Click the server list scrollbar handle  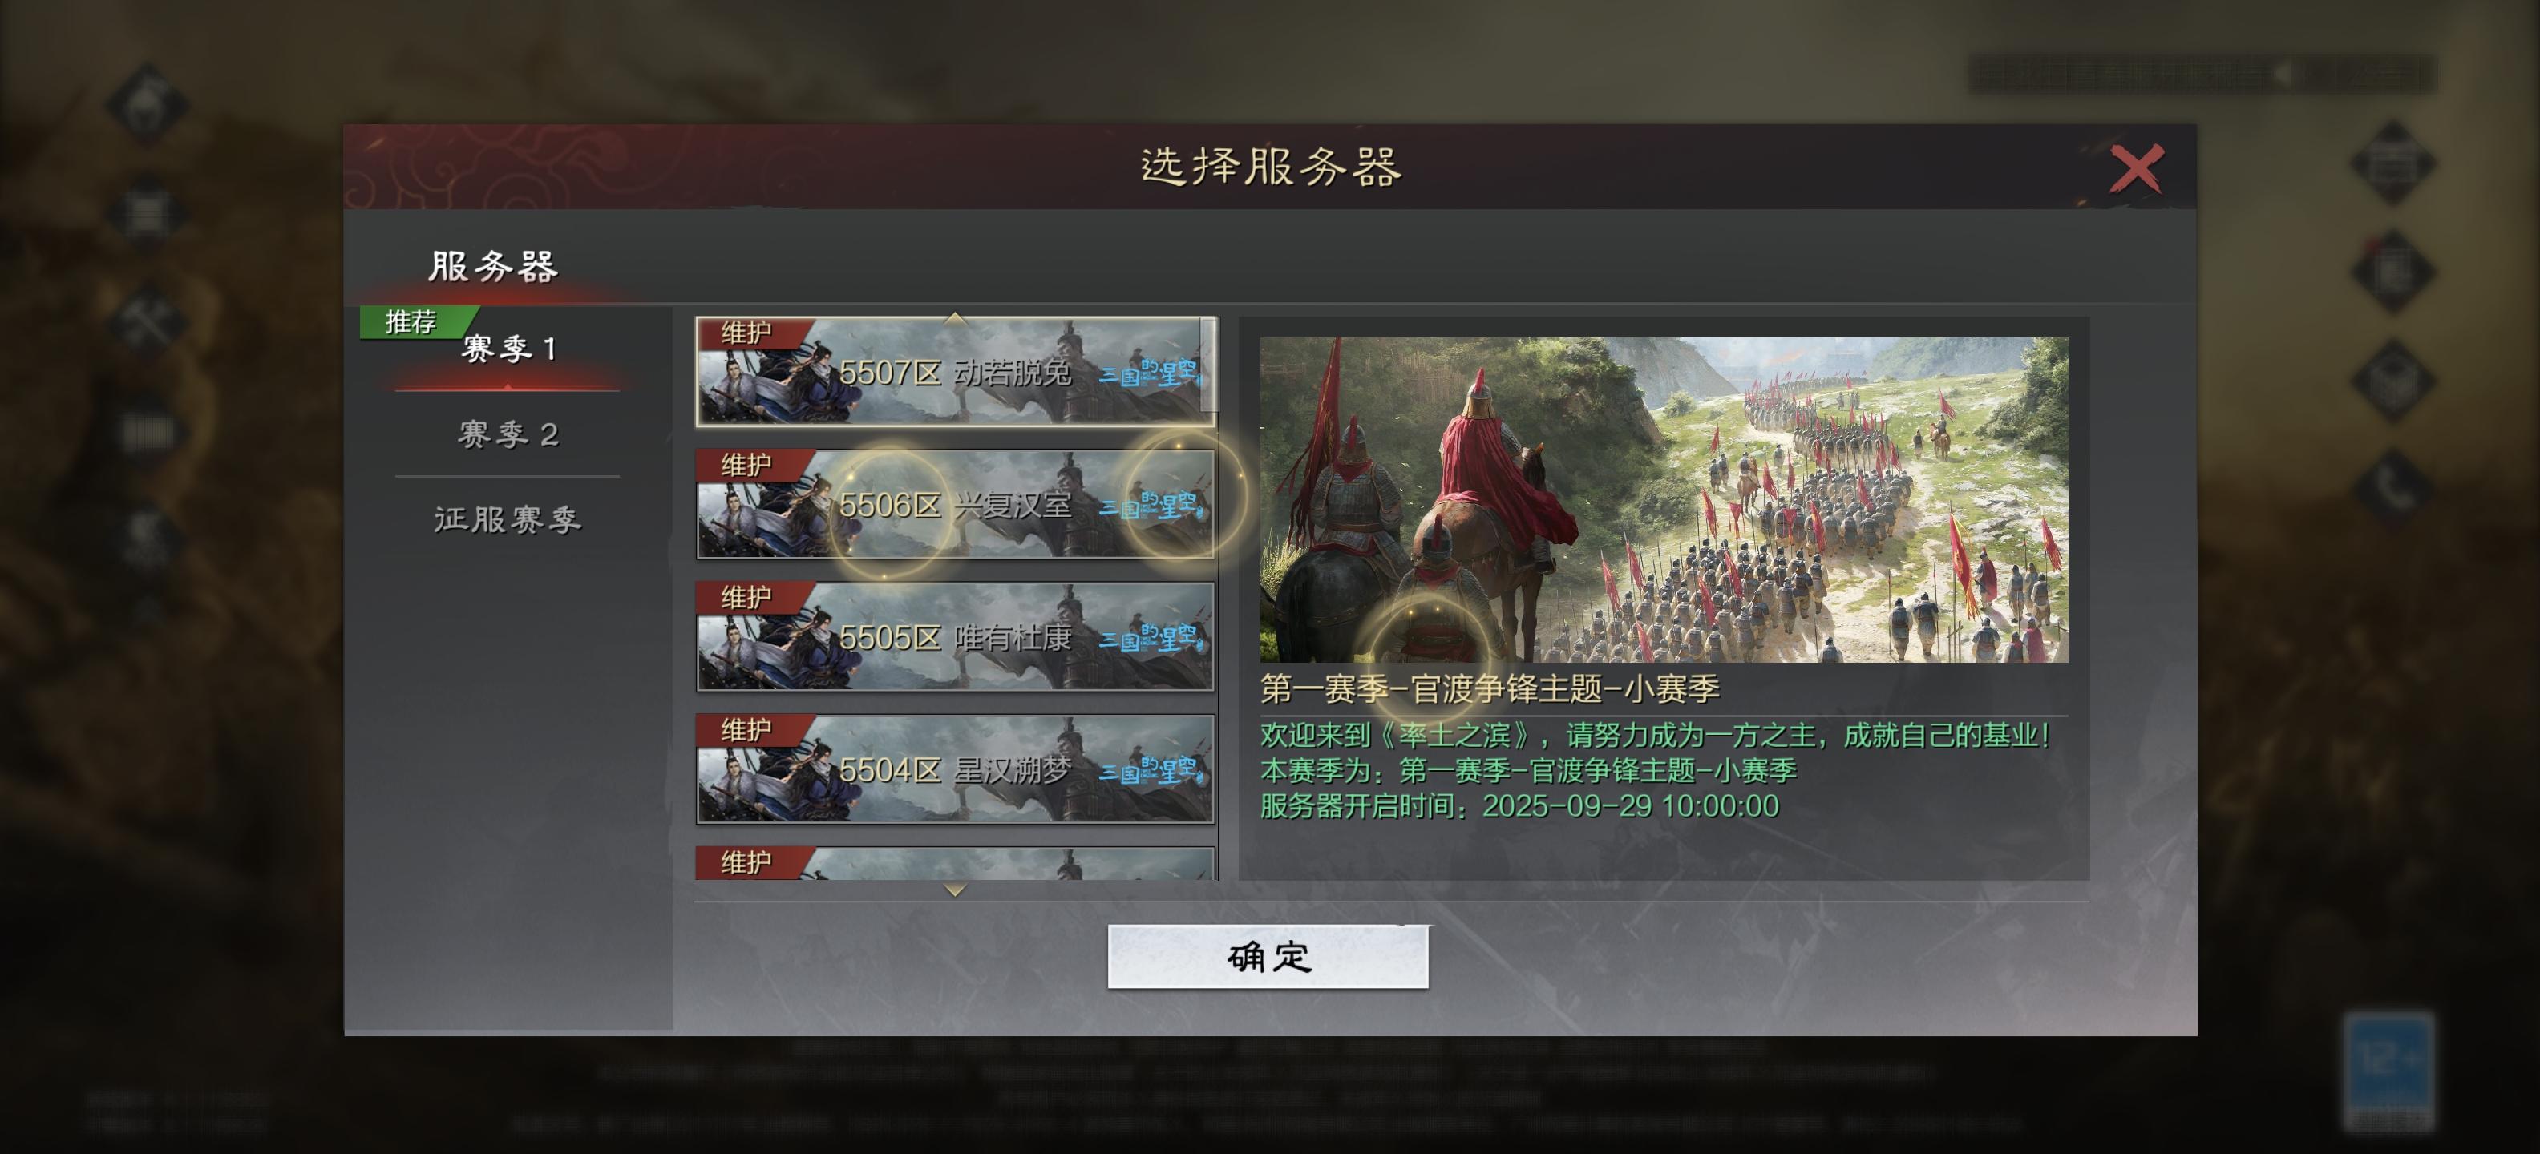tap(1208, 365)
